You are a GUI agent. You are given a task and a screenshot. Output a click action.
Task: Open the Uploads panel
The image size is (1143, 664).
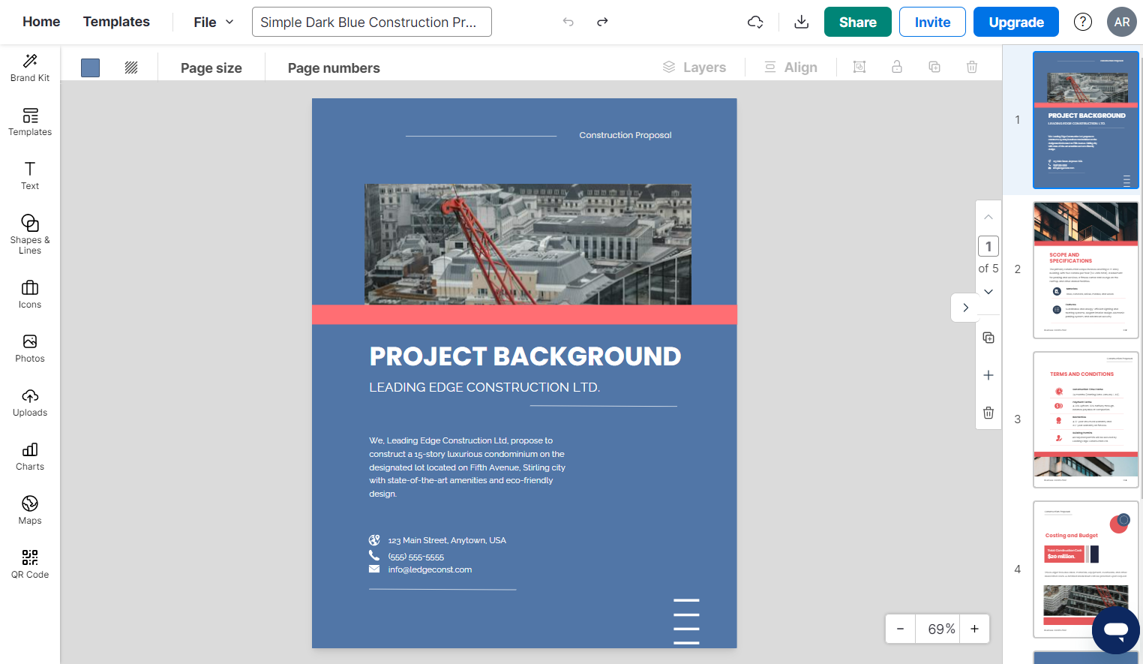[29, 402]
